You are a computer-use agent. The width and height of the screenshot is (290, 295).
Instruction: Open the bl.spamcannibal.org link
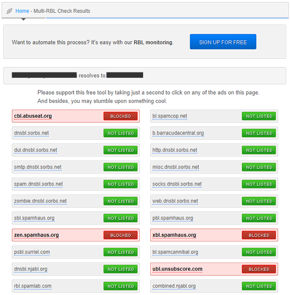click(175, 252)
